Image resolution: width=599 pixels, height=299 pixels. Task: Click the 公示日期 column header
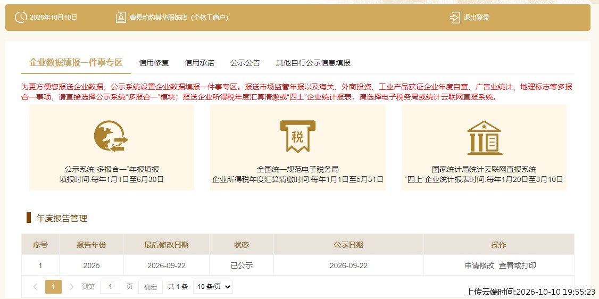[x=348, y=245]
